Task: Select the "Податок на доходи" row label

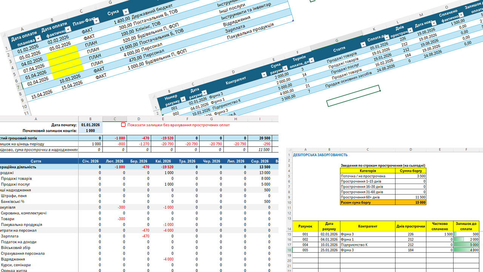Action: pyautogui.click(x=18, y=242)
